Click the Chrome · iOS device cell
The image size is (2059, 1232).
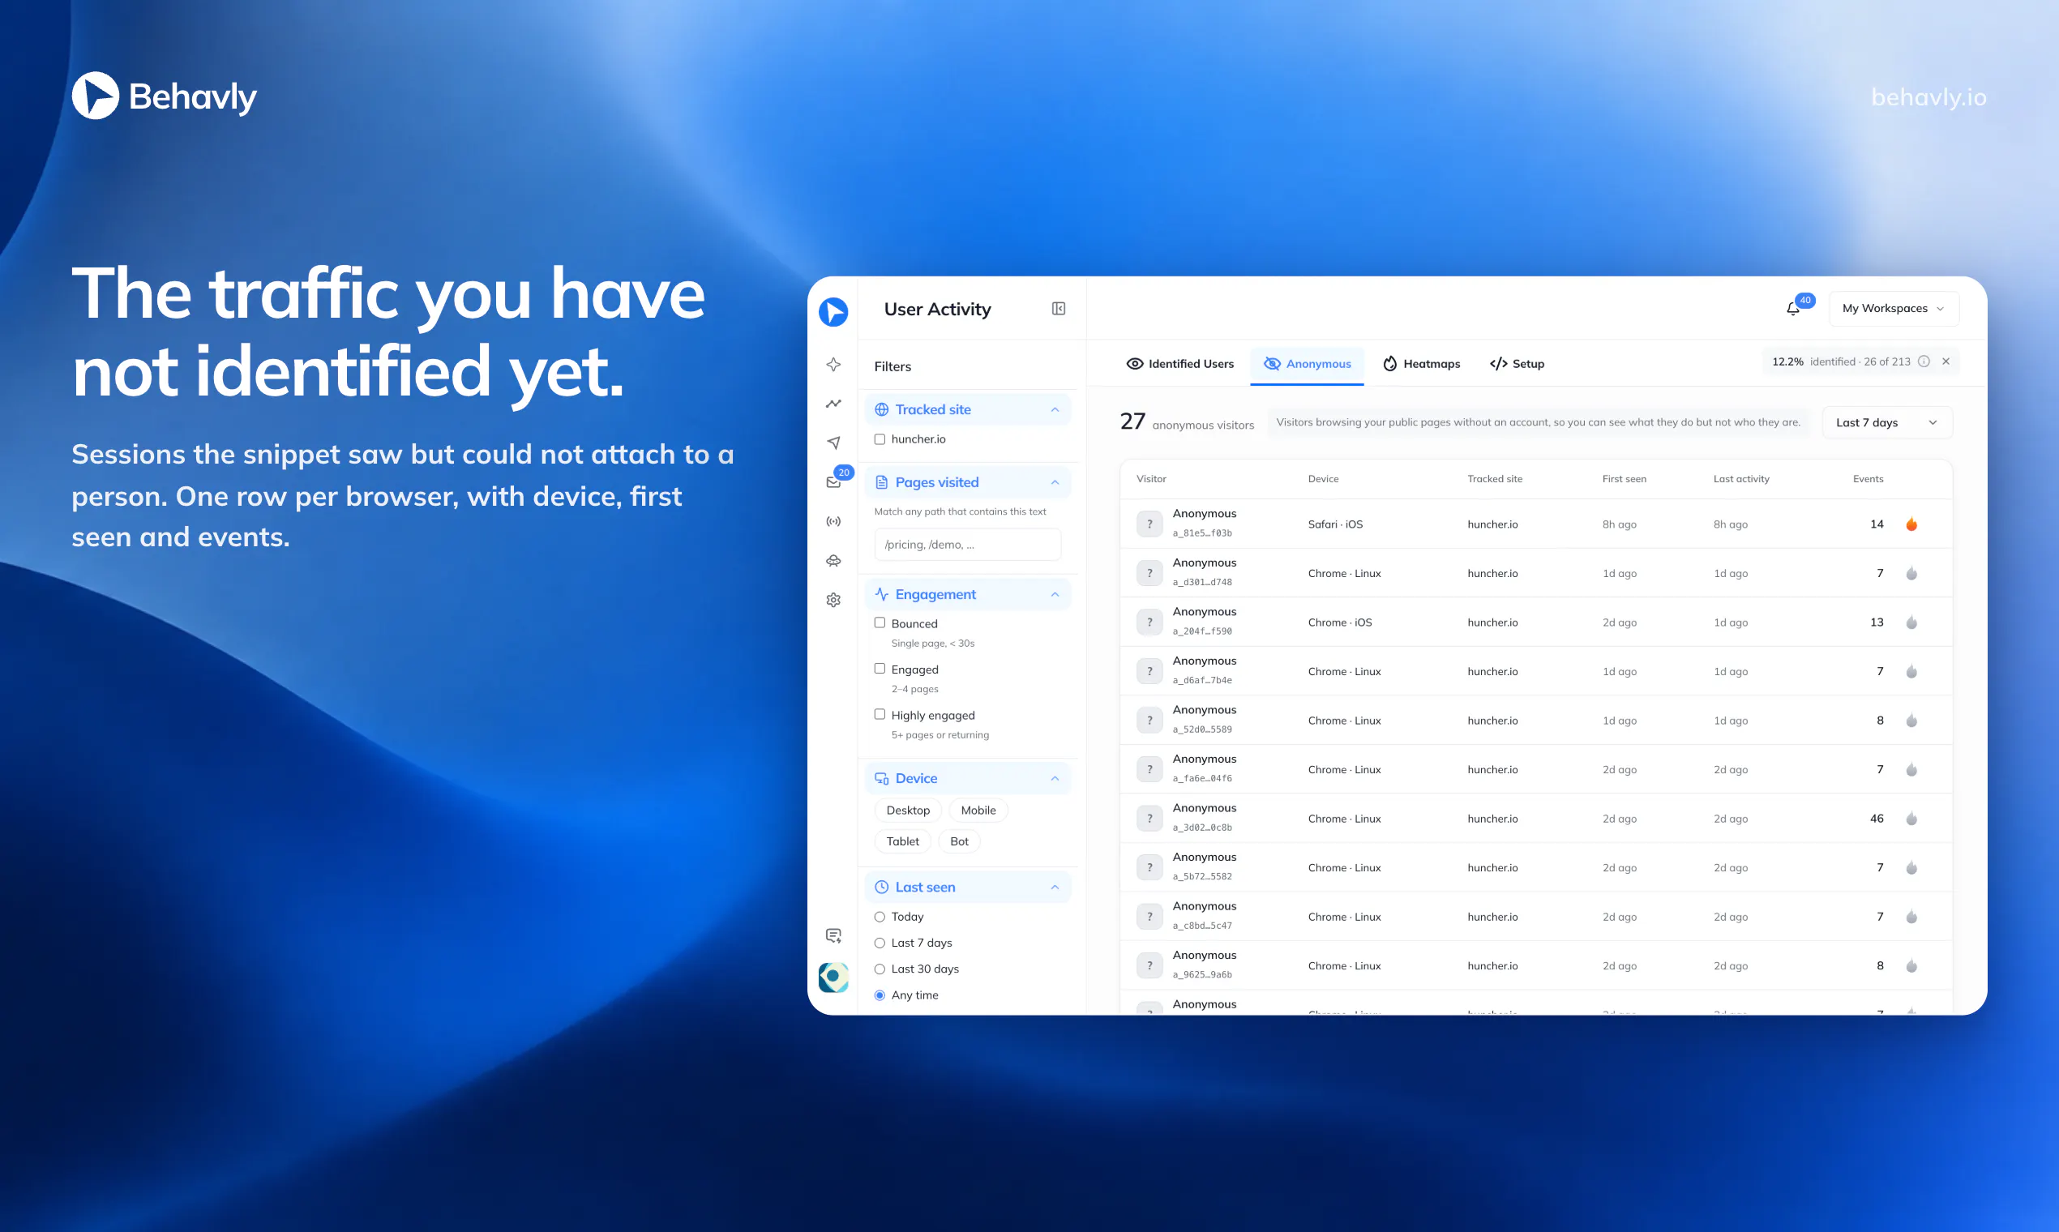1340,622
